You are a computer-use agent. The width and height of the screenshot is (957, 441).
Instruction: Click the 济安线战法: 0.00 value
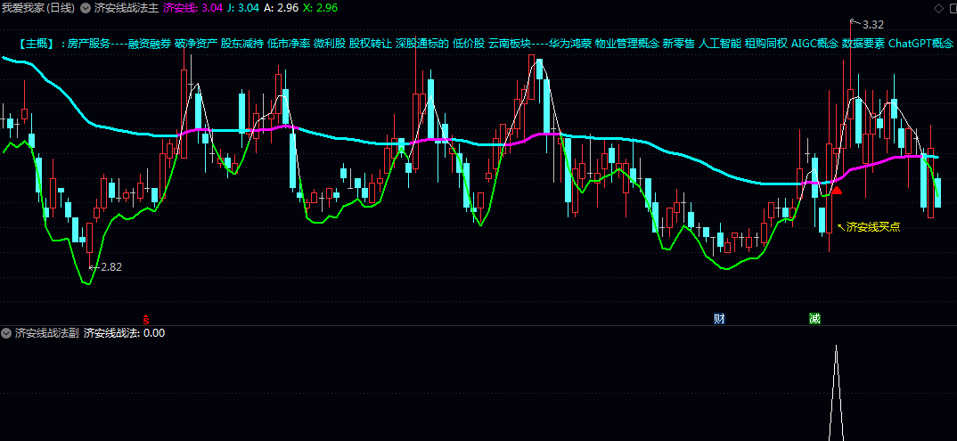click(x=124, y=333)
